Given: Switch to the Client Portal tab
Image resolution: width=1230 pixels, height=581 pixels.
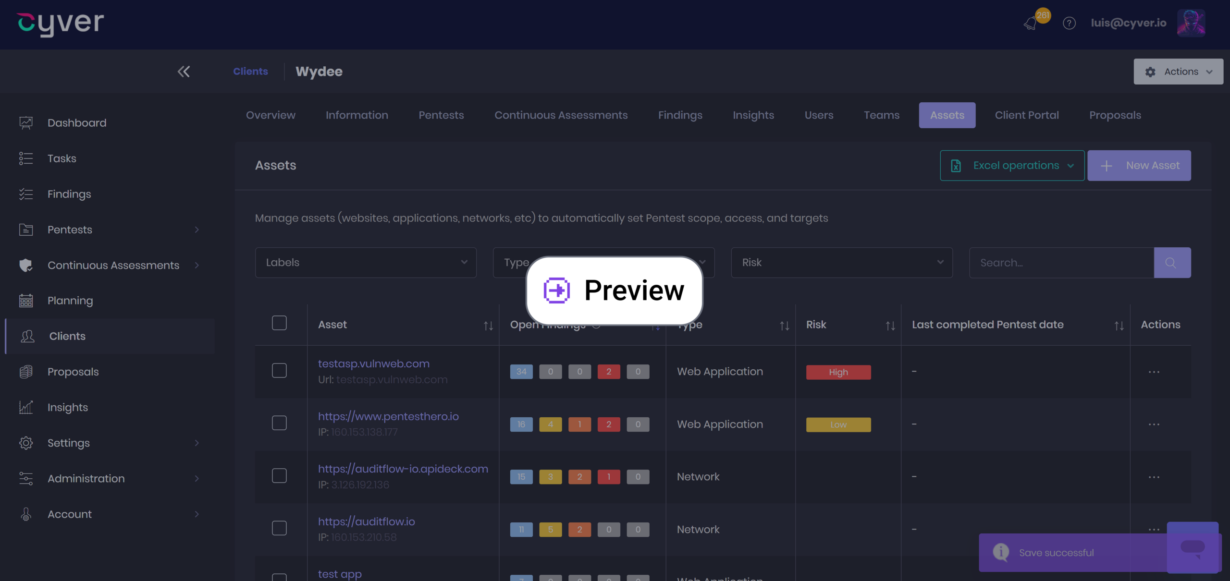Looking at the screenshot, I should click(x=1027, y=115).
